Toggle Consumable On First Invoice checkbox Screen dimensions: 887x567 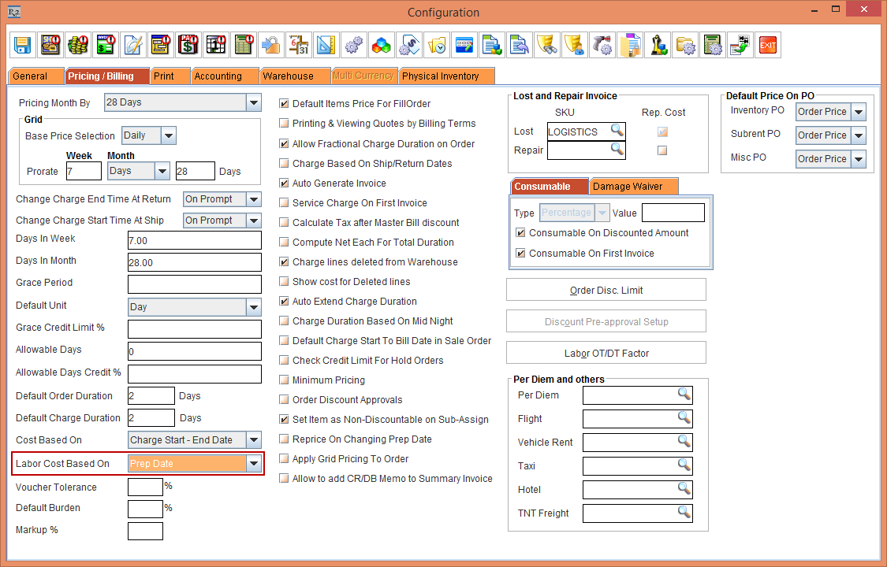520,254
